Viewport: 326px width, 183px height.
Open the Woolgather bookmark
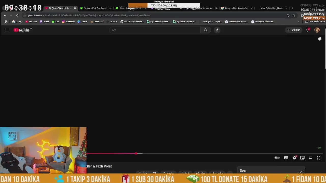(210, 22)
